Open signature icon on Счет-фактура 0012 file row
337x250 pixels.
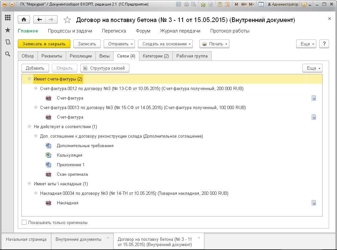[314, 98]
